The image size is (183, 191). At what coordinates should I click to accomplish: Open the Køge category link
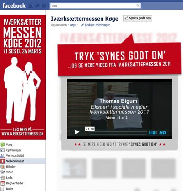(73, 25)
